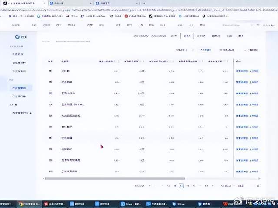
Task: Click the search logo icon in the sidebar
Action: point(17,37)
